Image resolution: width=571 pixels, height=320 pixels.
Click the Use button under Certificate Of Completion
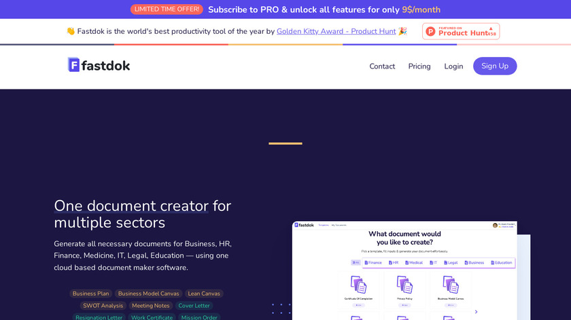coord(358,306)
